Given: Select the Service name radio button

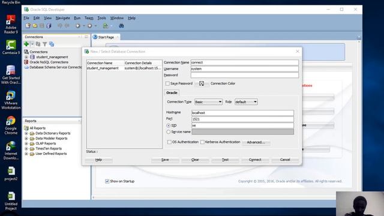Looking at the screenshot, I should [168, 132].
